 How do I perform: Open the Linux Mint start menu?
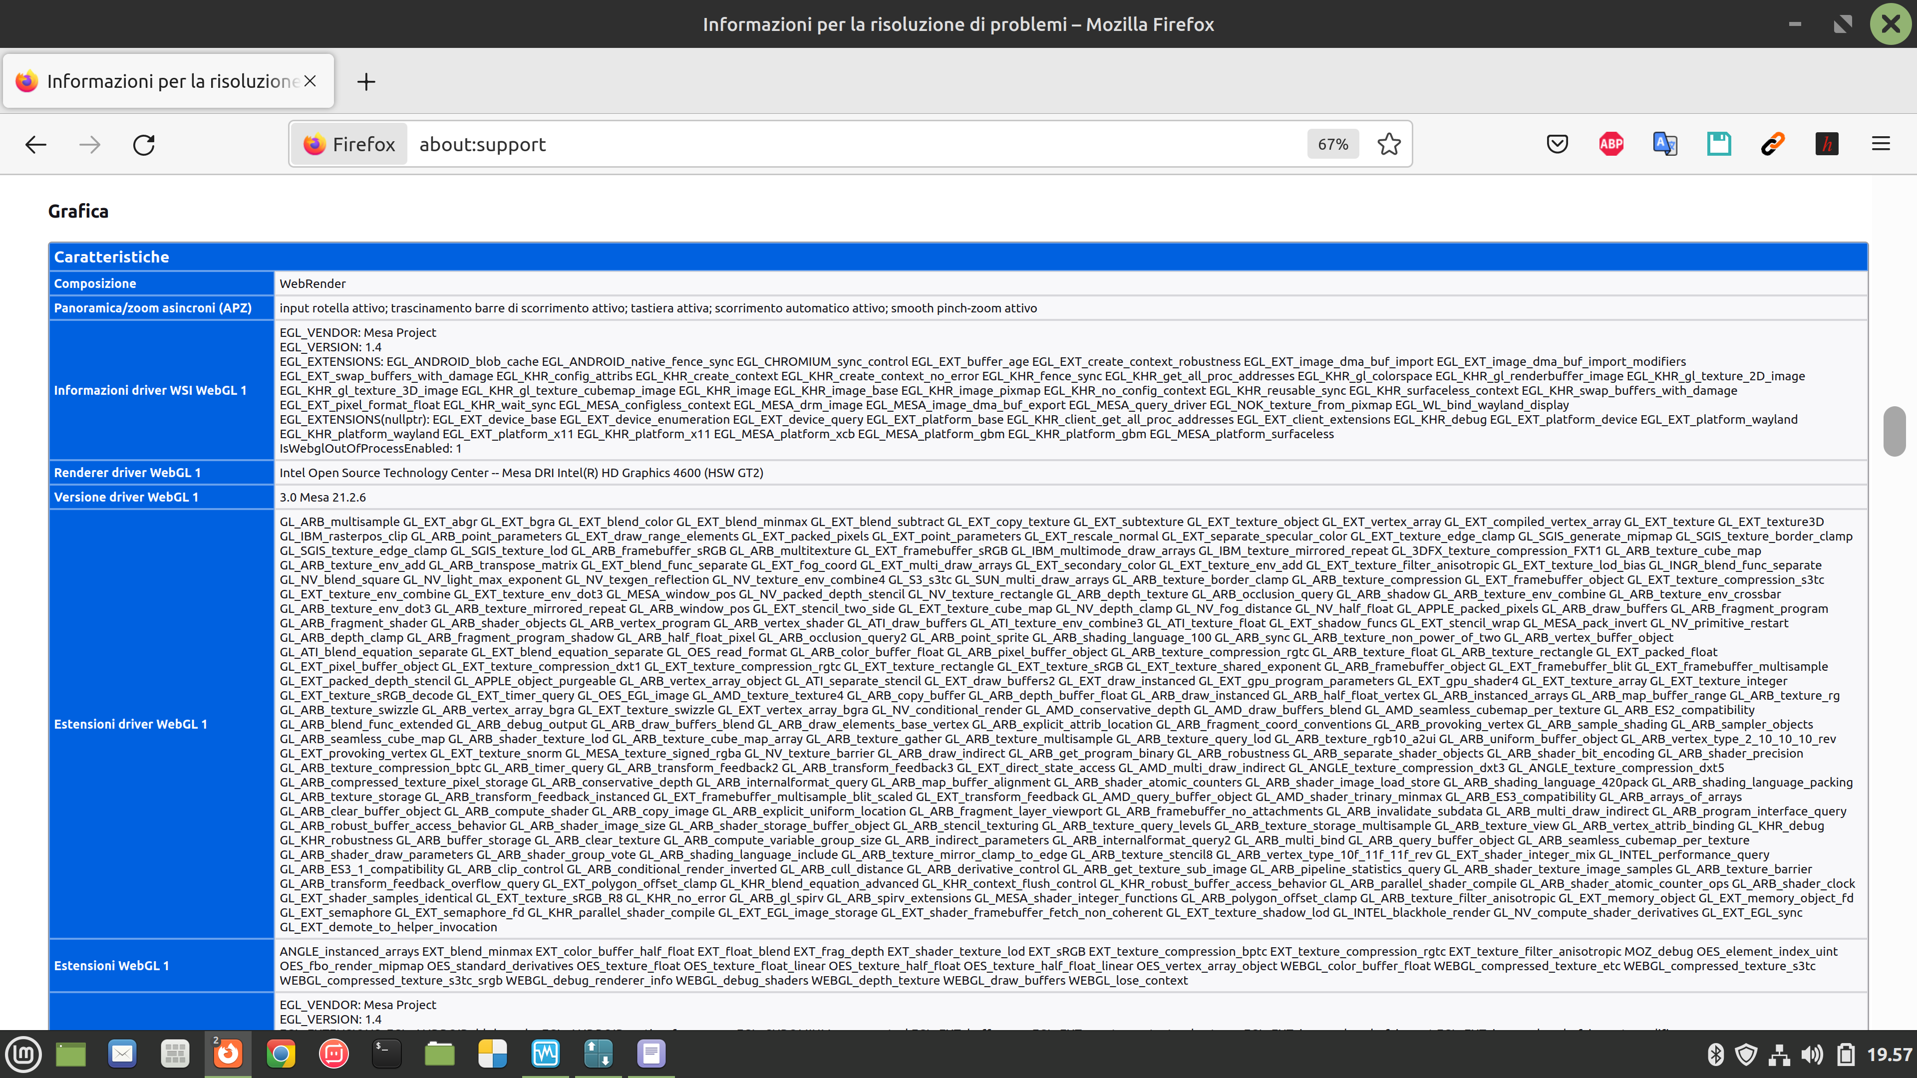coord(24,1054)
